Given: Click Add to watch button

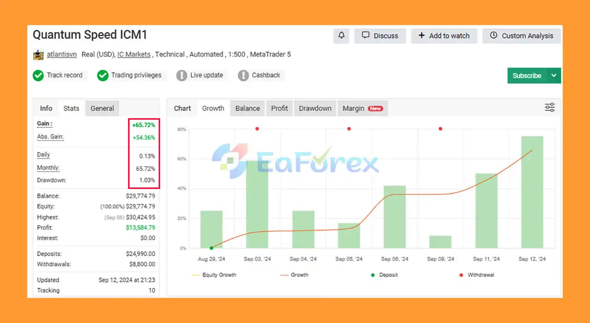Looking at the screenshot, I should point(443,35).
